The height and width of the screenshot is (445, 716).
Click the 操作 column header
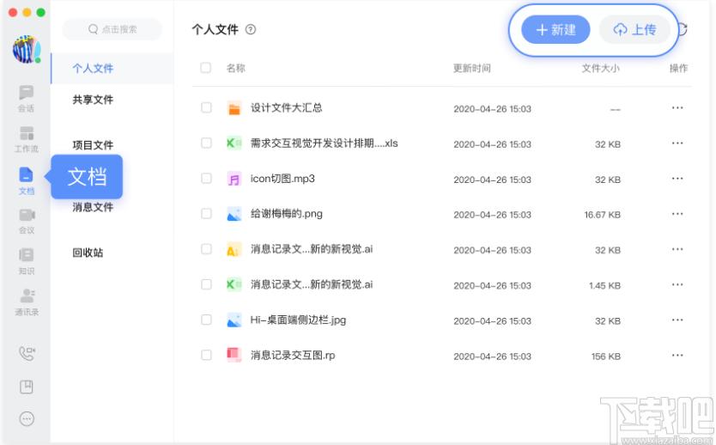(678, 69)
